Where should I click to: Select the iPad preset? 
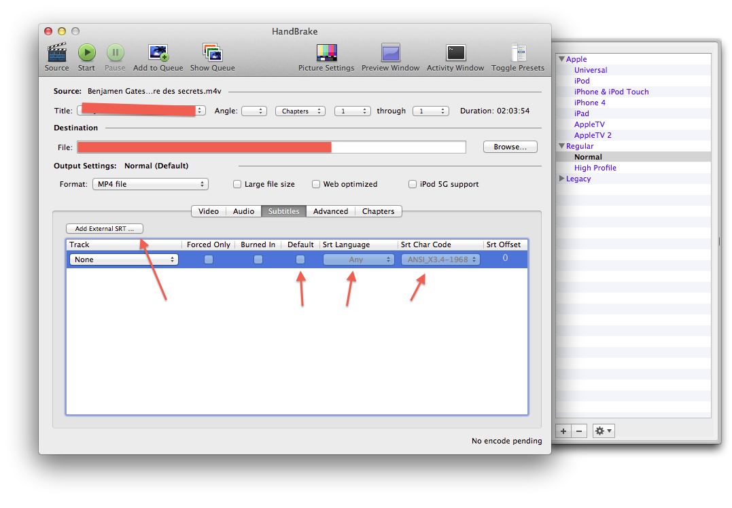(582, 113)
